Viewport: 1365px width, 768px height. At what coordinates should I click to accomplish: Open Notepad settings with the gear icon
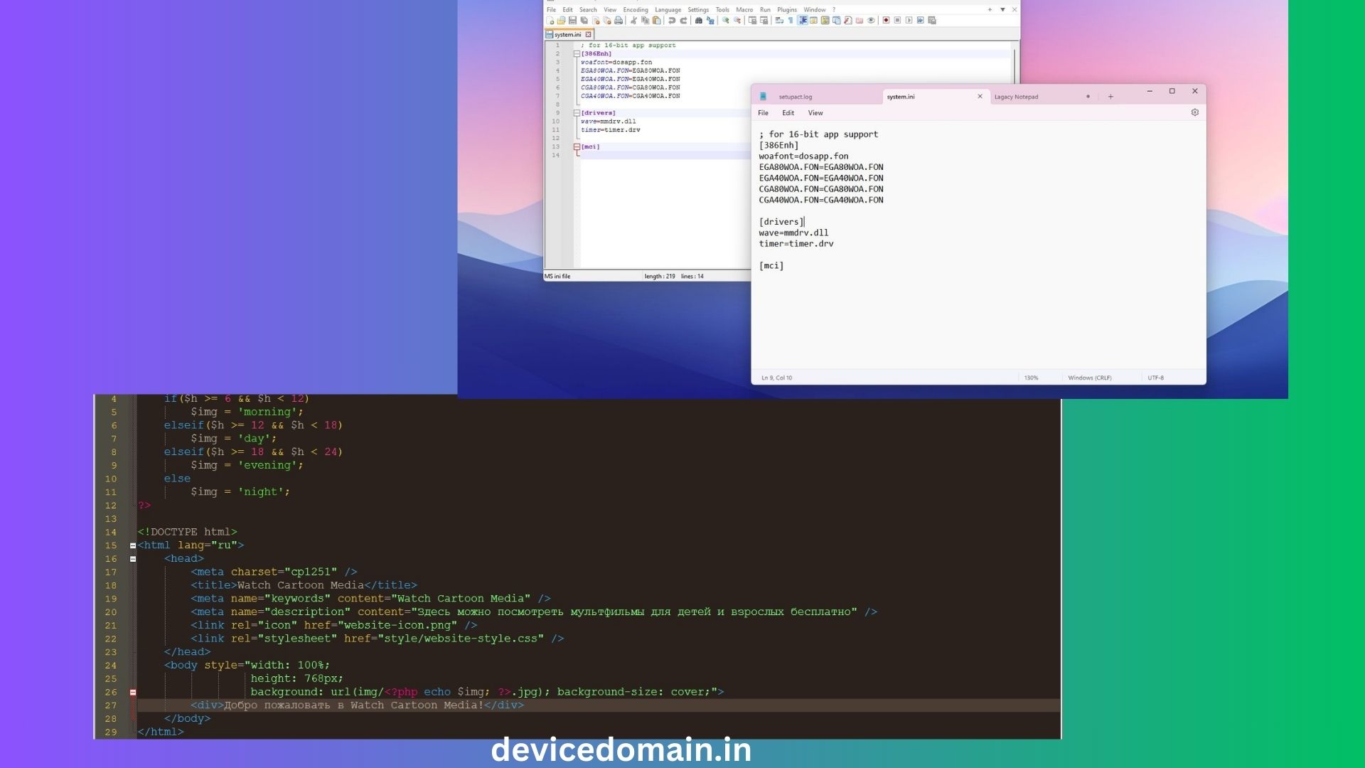(1195, 112)
